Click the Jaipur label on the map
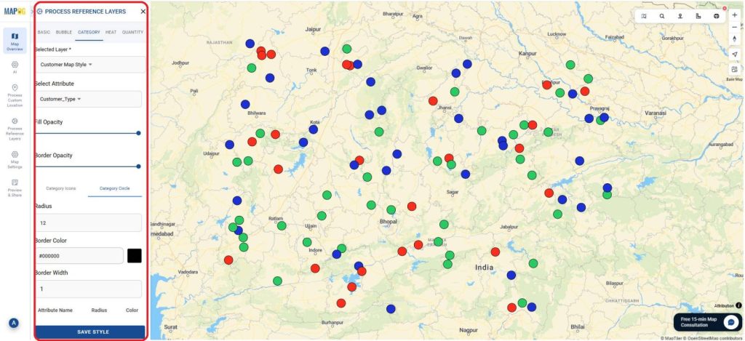 coord(313,29)
